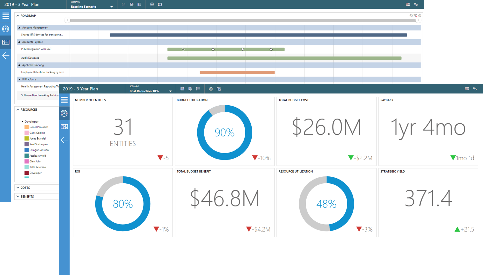
Task: Click the share link icon in title bar
Action: click(x=475, y=89)
